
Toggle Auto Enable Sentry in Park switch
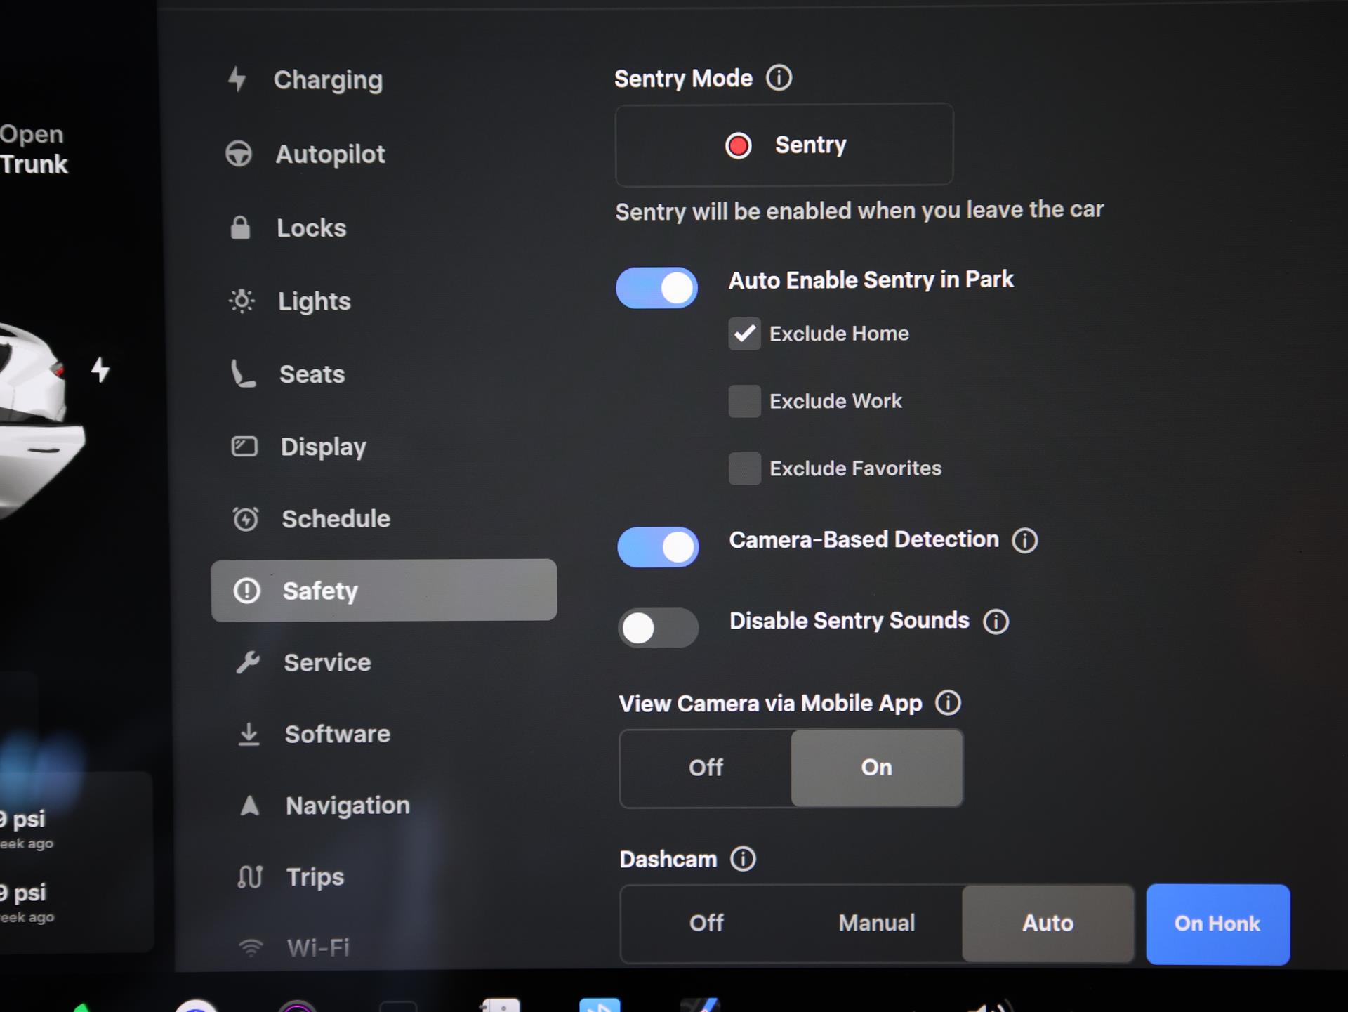click(x=657, y=288)
